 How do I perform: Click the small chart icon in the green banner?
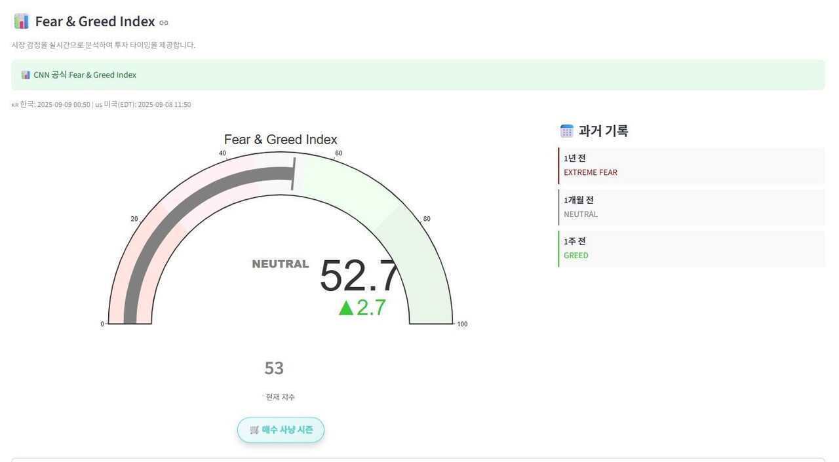click(26, 74)
